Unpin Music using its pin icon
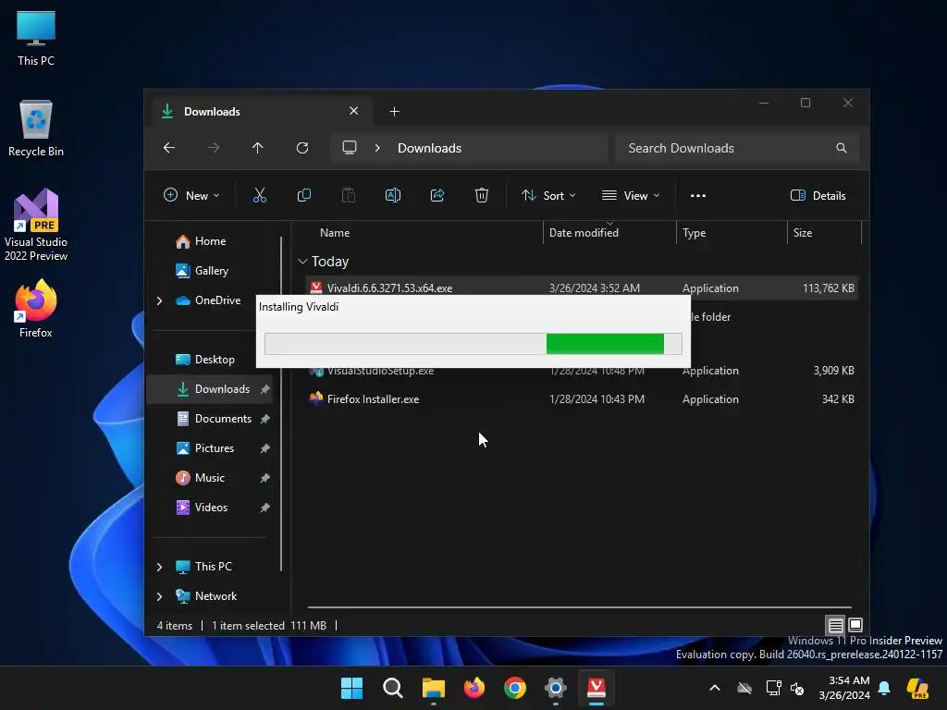 click(264, 478)
